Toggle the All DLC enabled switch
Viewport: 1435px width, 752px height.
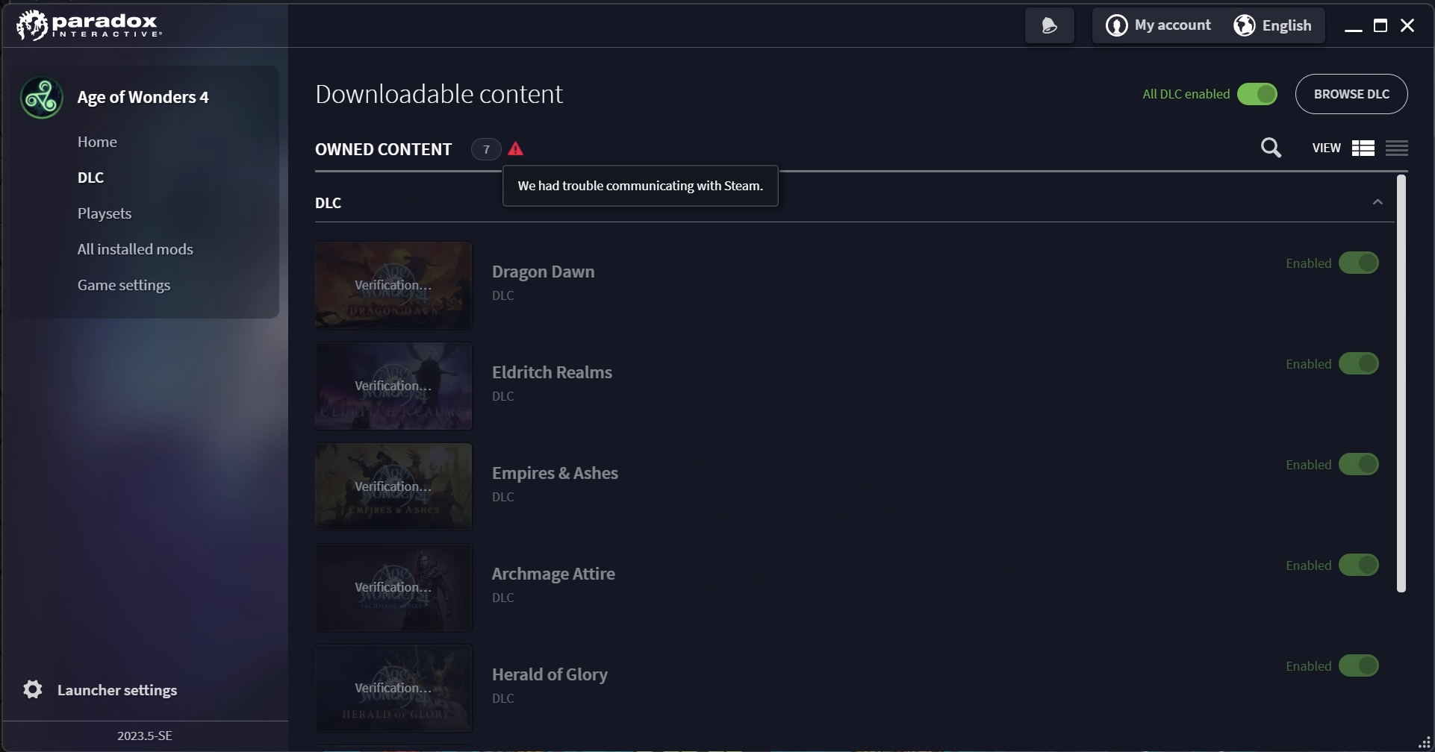point(1257,94)
